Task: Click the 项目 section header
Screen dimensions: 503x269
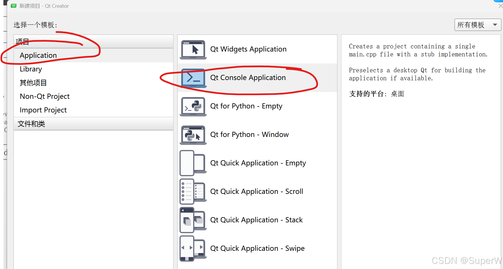Action: (93, 42)
